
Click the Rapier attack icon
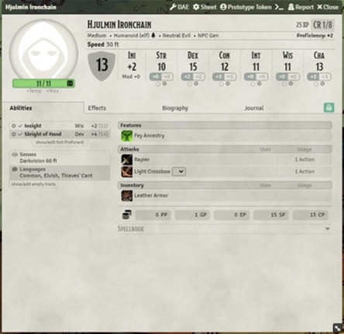pyautogui.click(x=127, y=159)
